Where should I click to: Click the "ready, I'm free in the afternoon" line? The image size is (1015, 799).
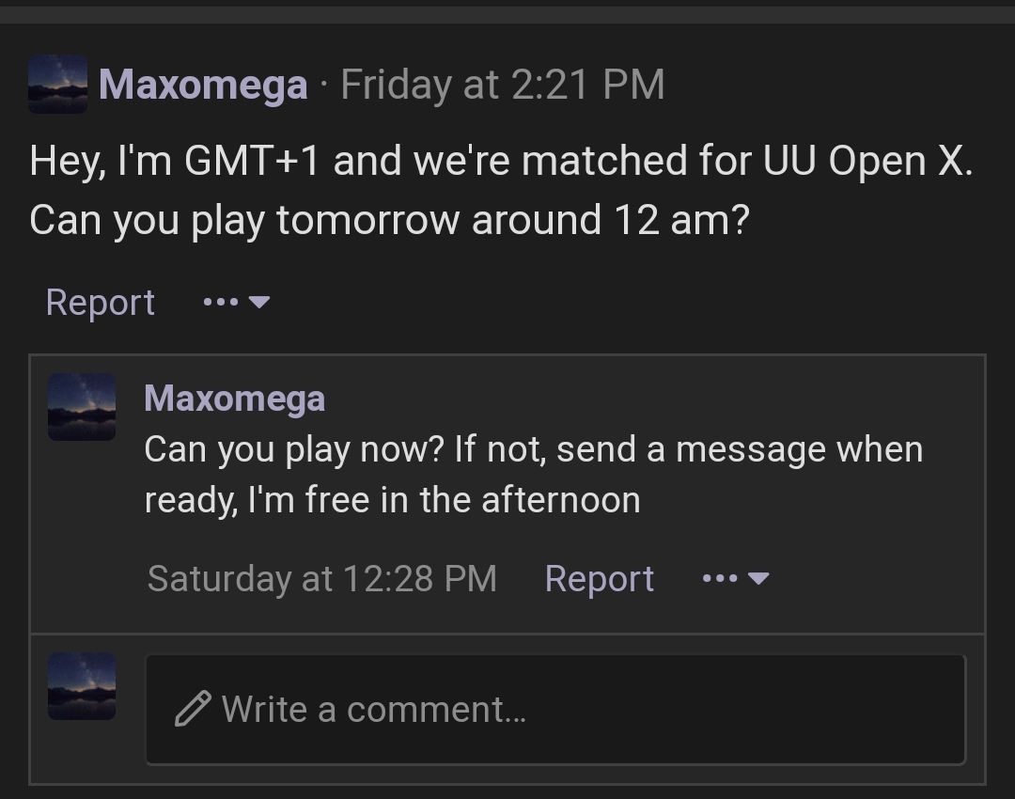pos(392,500)
